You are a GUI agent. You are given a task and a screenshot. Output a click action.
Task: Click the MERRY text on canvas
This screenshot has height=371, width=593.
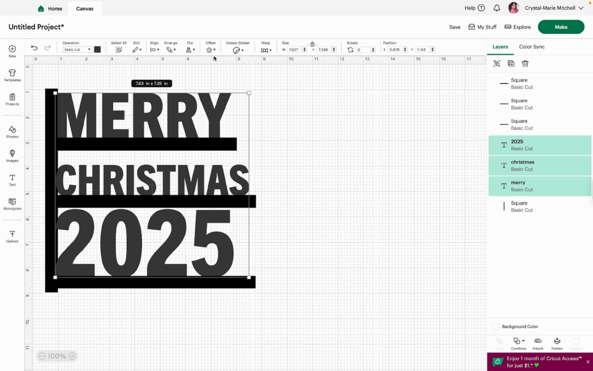(x=144, y=115)
